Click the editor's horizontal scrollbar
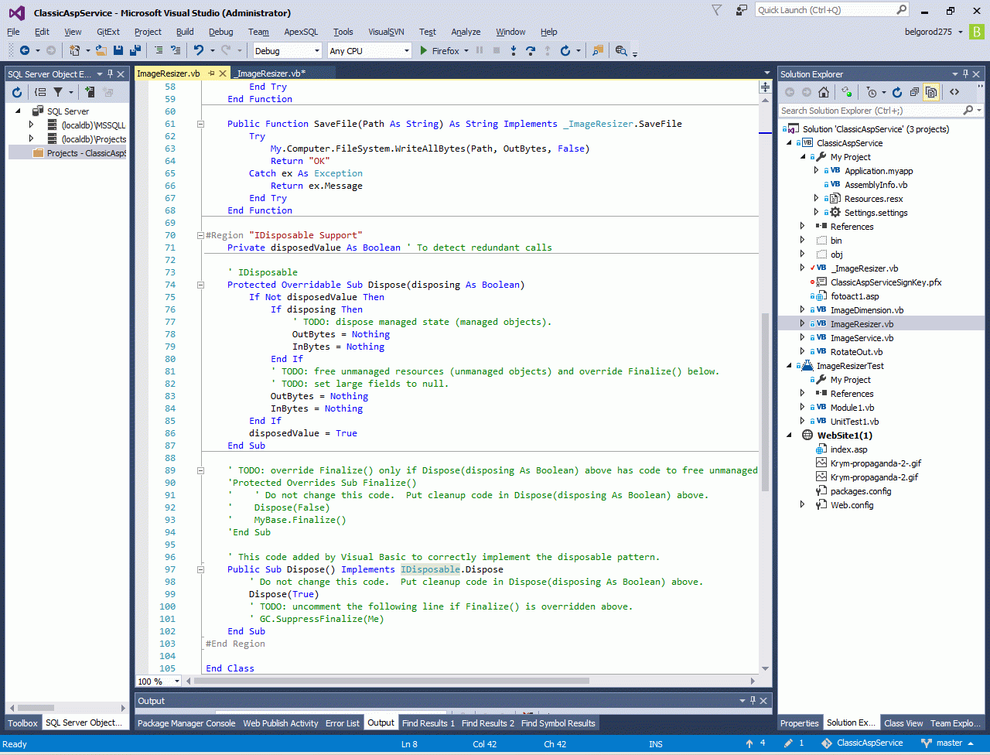 click(387, 682)
